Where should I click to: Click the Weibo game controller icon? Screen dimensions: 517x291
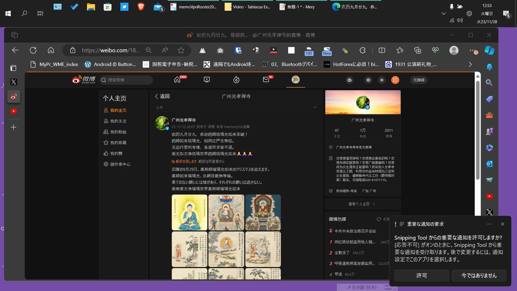(350, 80)
